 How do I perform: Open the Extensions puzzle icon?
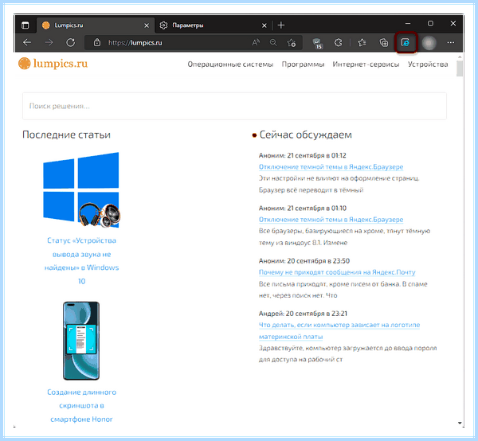click(x=338, y=43)
